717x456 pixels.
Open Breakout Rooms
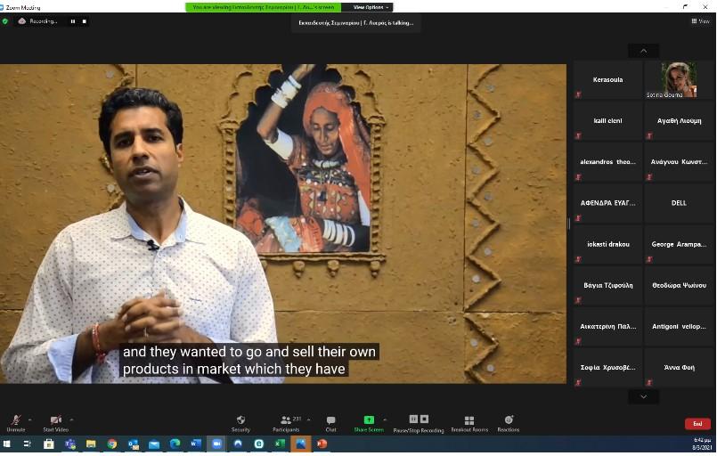(x=468, y=420)
